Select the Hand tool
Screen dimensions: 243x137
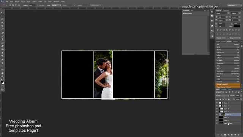tap(2, 73)
